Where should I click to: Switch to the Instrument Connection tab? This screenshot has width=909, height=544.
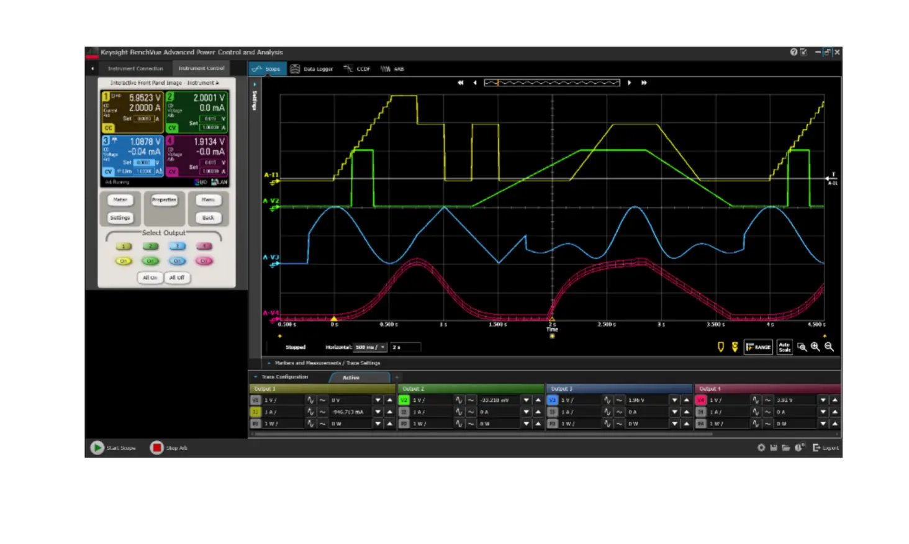pyautogui.click(x=136, y=68)
